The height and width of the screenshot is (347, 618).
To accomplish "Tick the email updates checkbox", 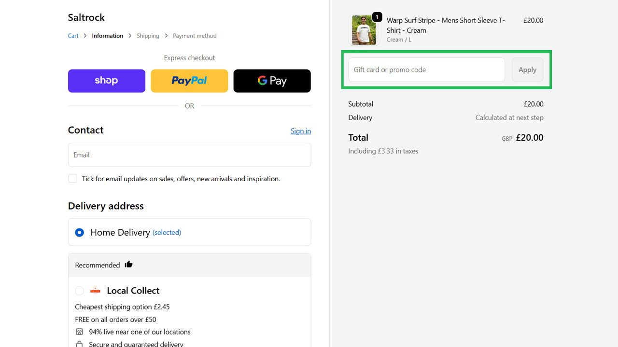I will pyautogui.click(x=72, y=178).
